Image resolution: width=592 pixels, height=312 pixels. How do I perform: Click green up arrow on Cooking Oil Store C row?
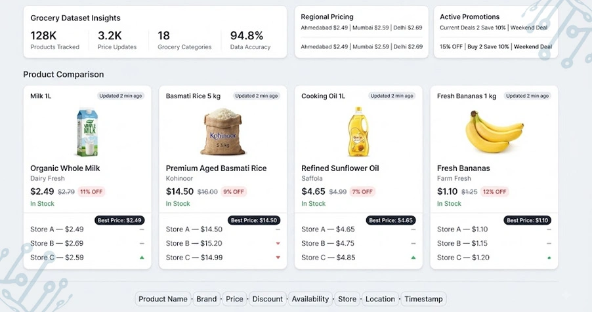[413, 258]
